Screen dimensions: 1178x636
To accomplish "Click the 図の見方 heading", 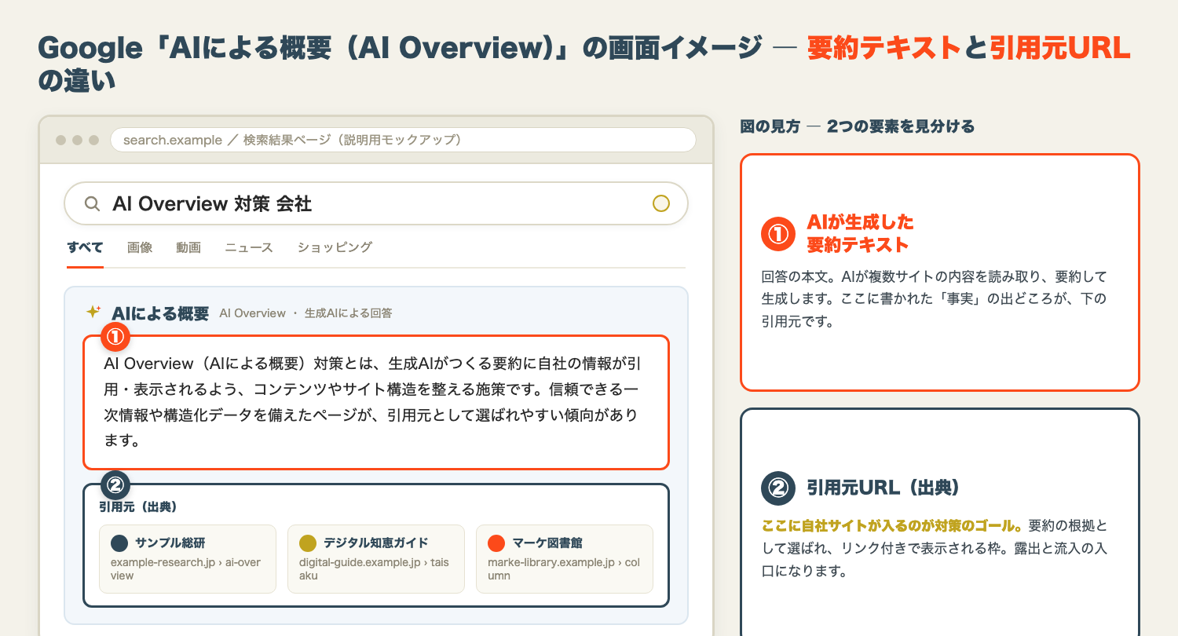I will (858, 126).
